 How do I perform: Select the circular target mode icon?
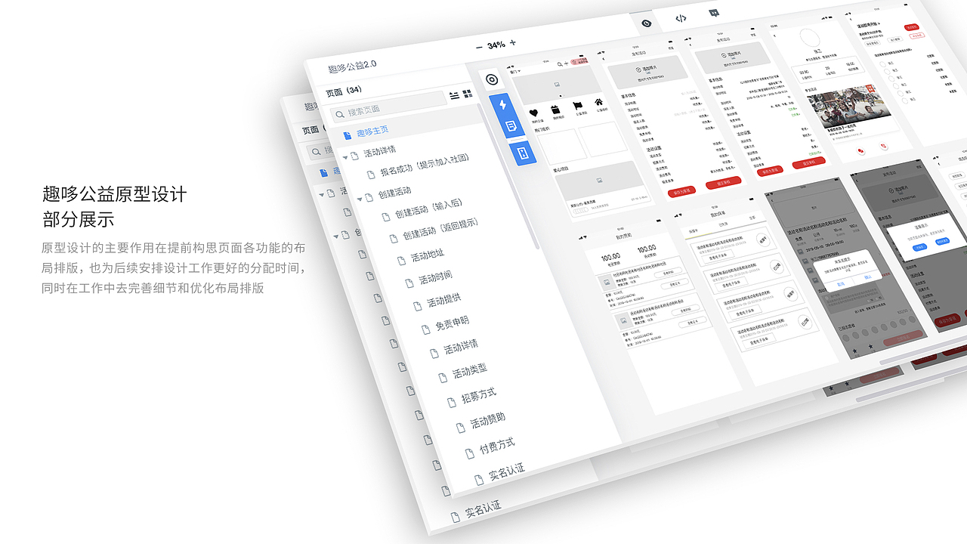(492, 79)
